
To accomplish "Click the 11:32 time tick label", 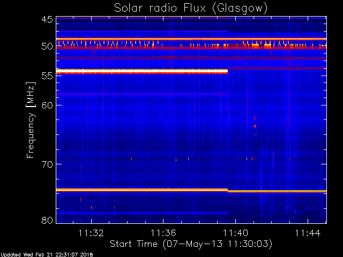I will click(x=91, y=233).
